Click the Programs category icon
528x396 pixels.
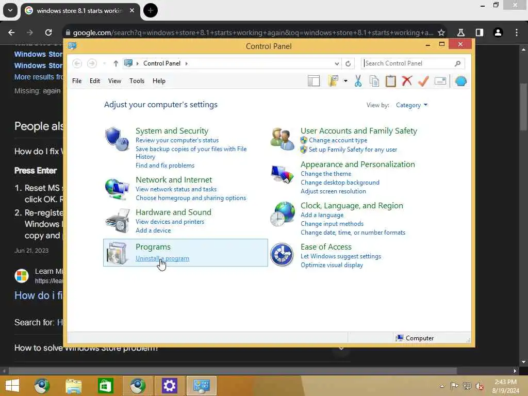tap(117, 253)
